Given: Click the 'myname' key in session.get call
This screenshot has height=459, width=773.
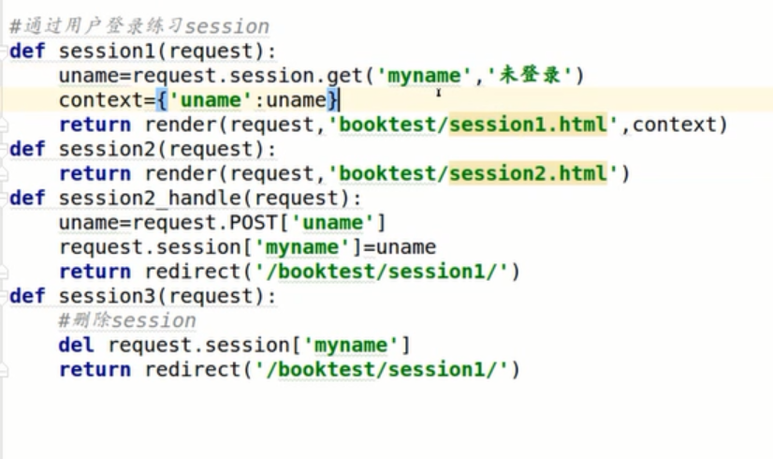Looking at the screenshot, I should pyautogui.click(x=424, y=76).
